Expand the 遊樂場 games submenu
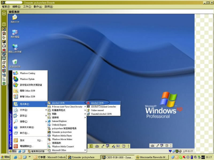This screenshot has height=160, width=214. (67, 118)
